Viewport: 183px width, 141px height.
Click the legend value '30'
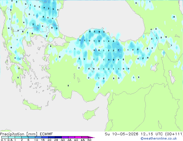click(63, 140)
